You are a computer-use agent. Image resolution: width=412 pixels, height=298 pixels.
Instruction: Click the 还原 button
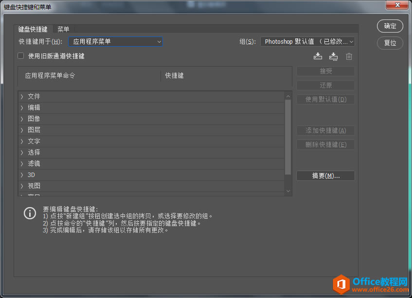pos(325,86)
